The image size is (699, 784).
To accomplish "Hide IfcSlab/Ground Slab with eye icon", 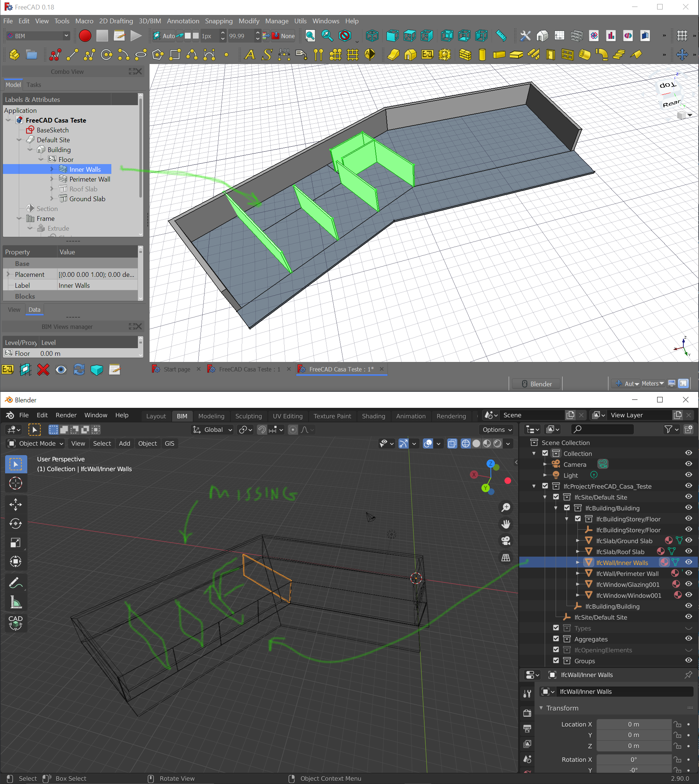I will [689, 540].
